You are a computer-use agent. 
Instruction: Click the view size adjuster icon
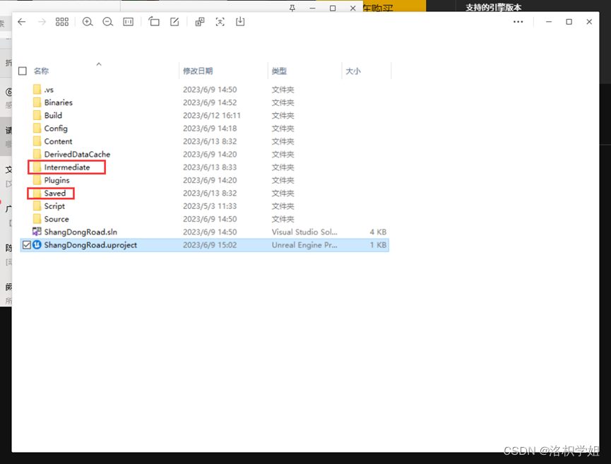point(128,22)
